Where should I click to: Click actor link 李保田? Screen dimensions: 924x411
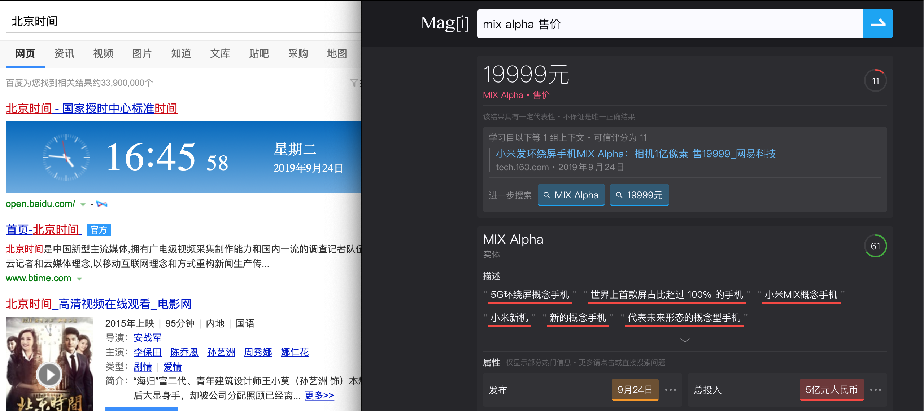[x=148, y=352]
